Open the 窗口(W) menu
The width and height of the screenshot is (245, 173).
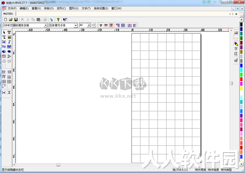[x=116, y=9]
